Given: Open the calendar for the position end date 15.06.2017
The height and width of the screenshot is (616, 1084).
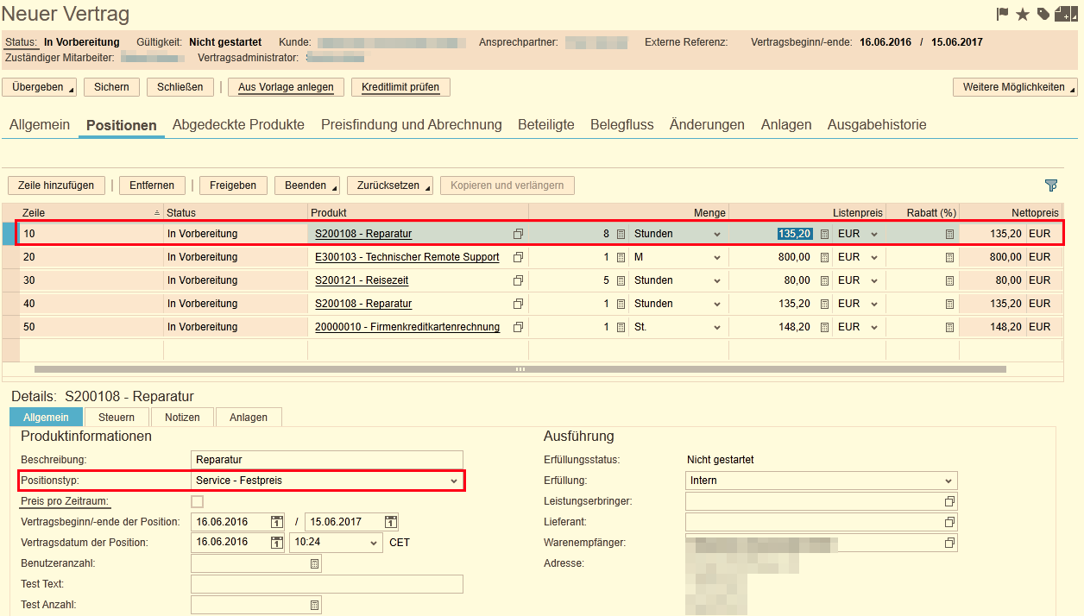Looking at the screenshot, I should pos(391,522).
